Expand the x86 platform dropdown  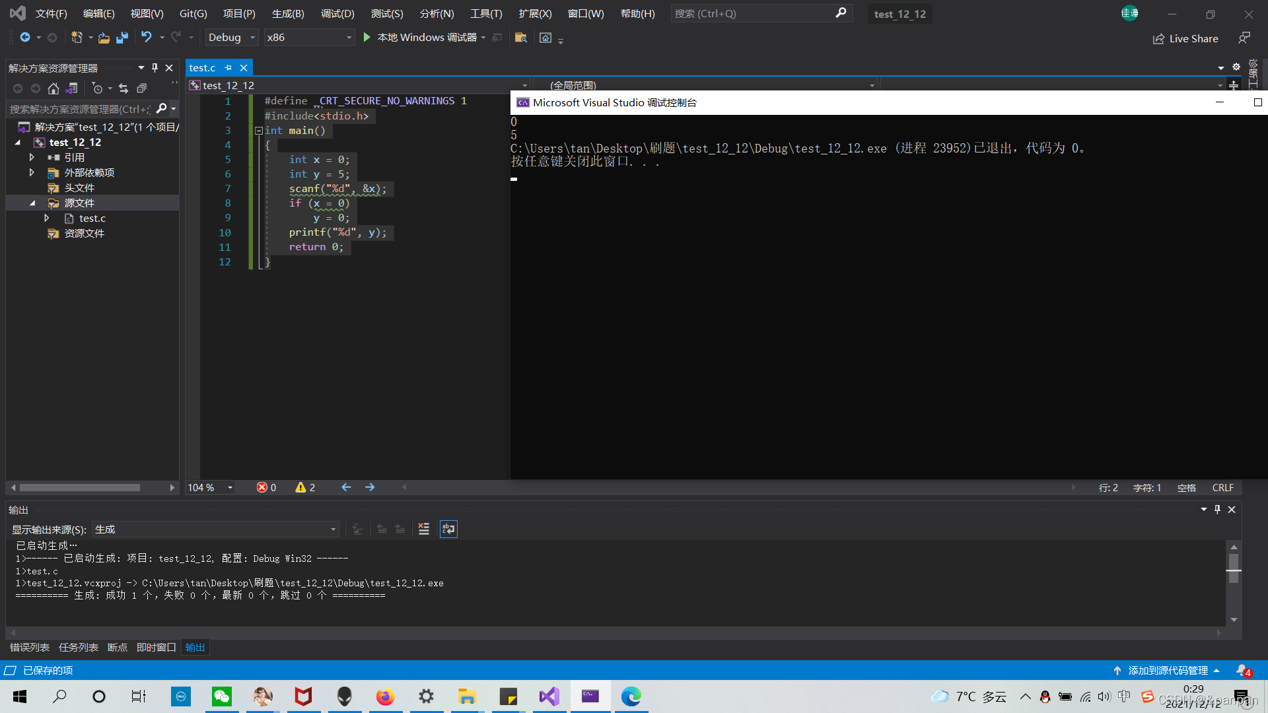(348, 38)
